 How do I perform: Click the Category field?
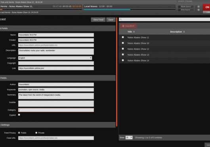point(56,110)
